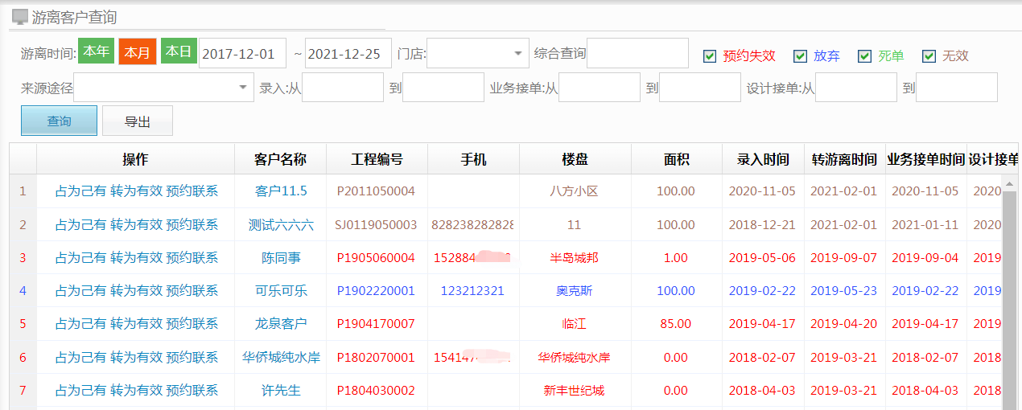
Task: Uncheck the 死单 checkbox
Action: point(865,56)
